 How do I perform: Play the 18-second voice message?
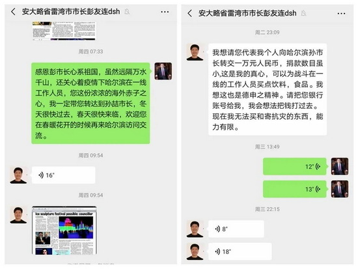(x=240, y=251)
